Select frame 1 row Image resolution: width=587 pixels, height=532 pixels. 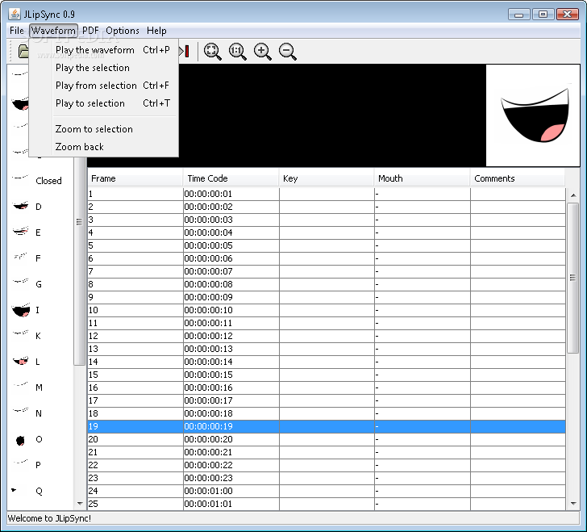click(x=327, y=194)
